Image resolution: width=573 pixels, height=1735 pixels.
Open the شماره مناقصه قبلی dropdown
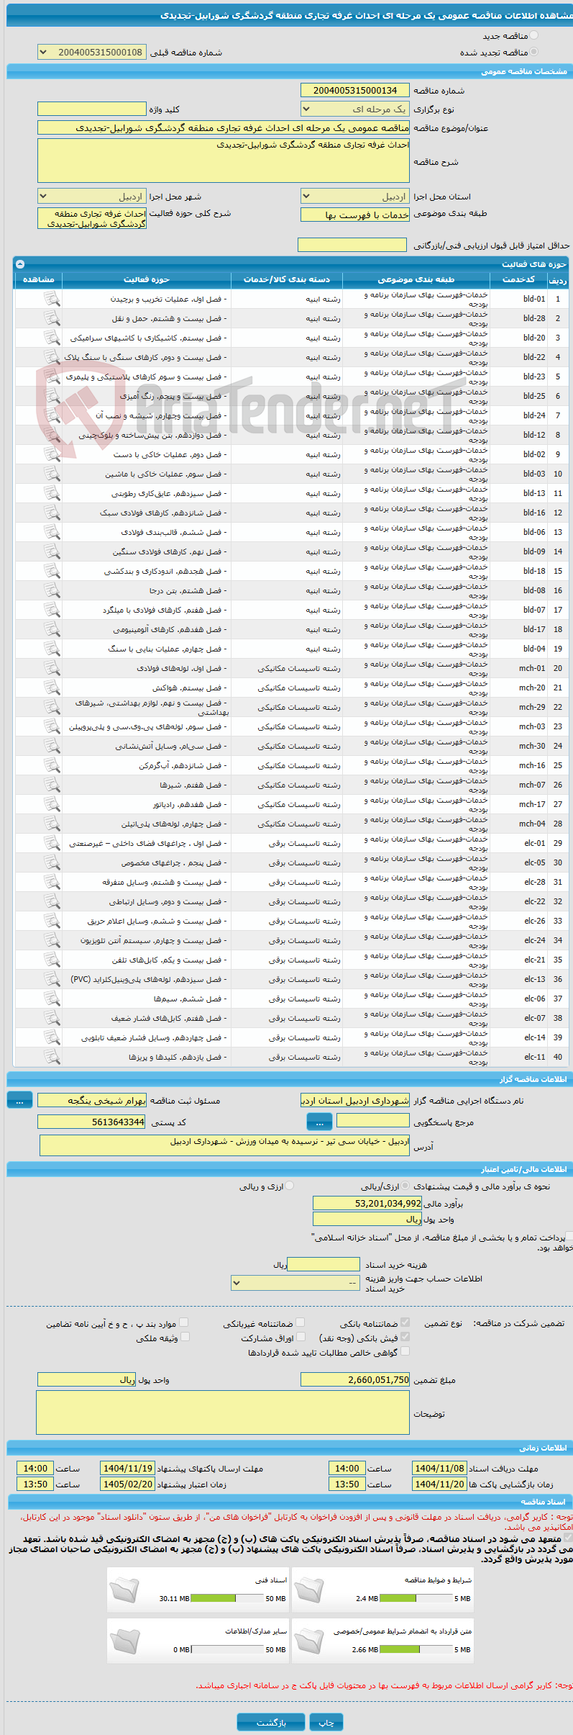(x=91, y=52)
